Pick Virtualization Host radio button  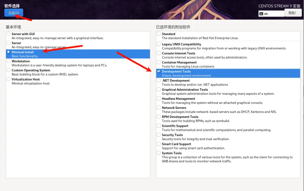(8, 79)
